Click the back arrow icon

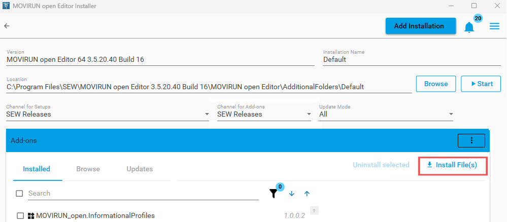click(7, 26)
